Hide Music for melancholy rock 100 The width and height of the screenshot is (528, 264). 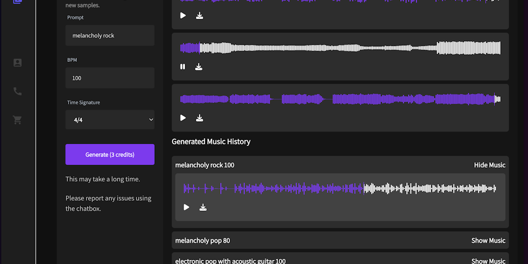click(x=489, y=165)
